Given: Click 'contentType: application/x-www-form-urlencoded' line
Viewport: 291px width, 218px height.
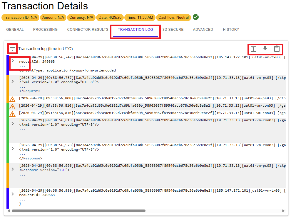Looking at the screenshot, I should coord(67,70).
